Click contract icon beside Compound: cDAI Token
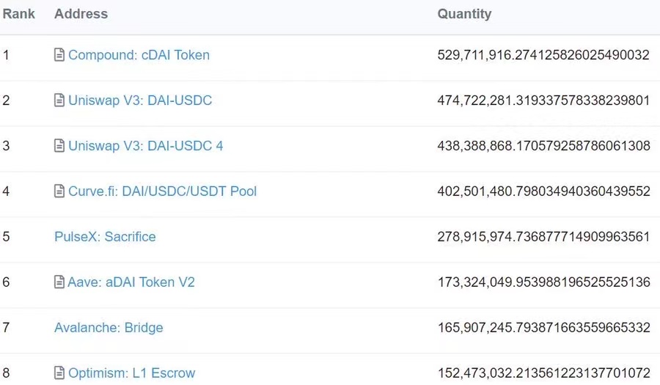The height and width of the screenshot is (385, 660). (x=59, y=55)
